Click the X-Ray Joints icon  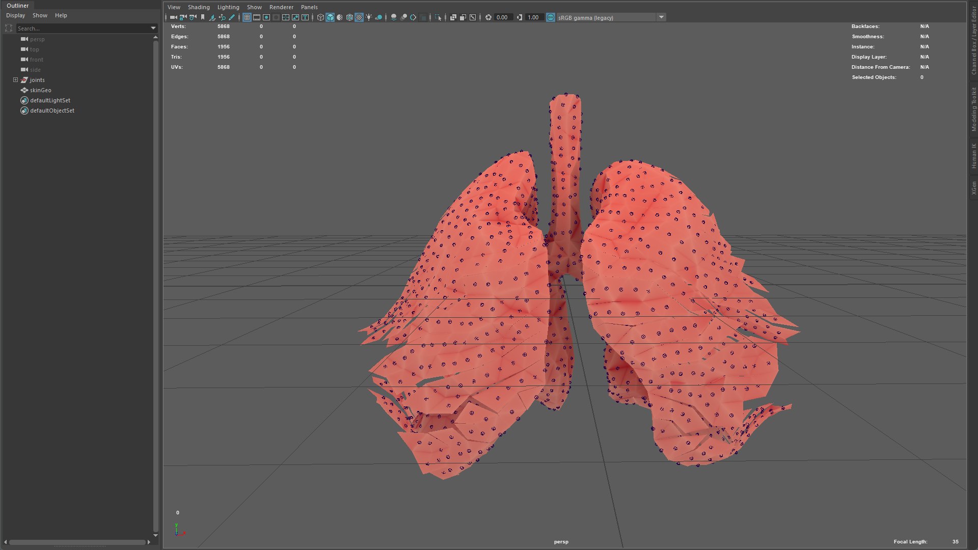pyautogui.click(x=473, y=17)
